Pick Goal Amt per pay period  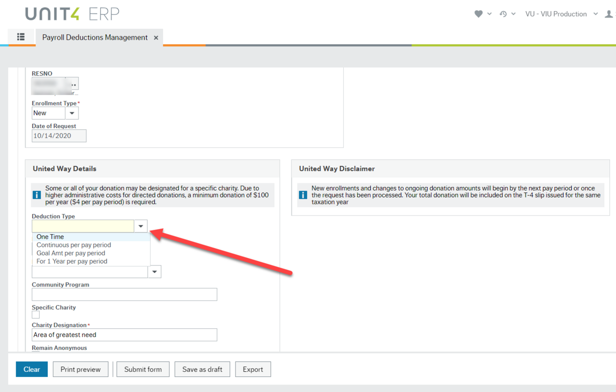[70, 253]
